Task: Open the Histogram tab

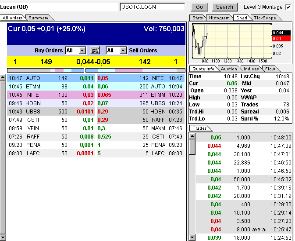Action: (x=219, y=18)
